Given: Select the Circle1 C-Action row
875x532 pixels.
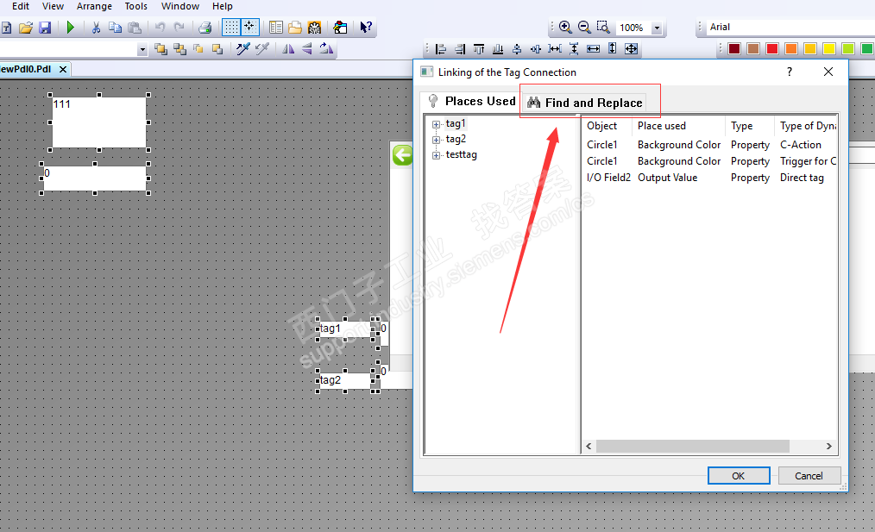Looking at the screenshot, I should (710, 145).
